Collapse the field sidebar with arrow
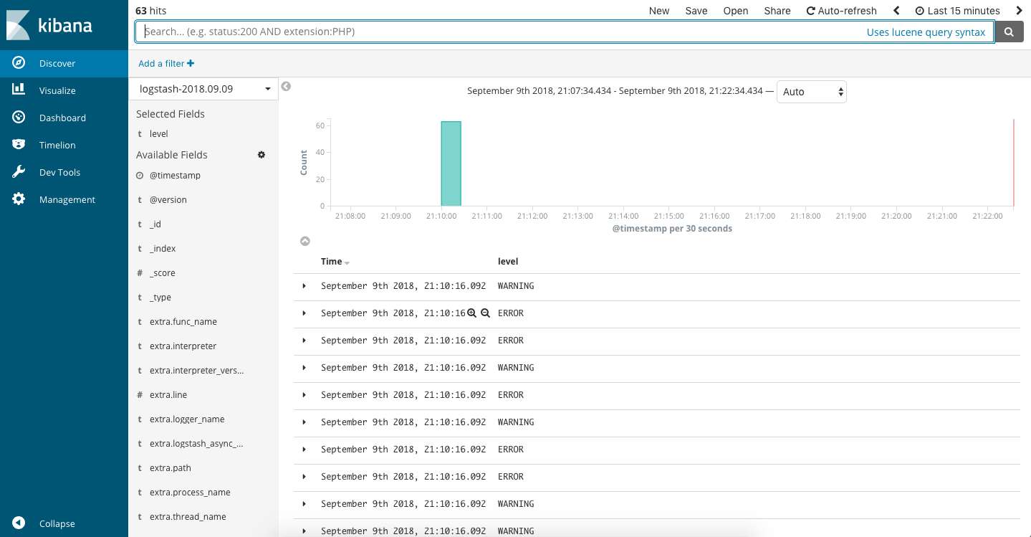This screenshot has height=537, width=1031. pyautogui.click(x=286, y=87)
